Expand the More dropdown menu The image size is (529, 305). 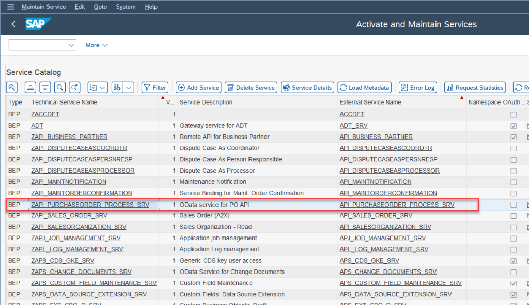tap(97, 45)
